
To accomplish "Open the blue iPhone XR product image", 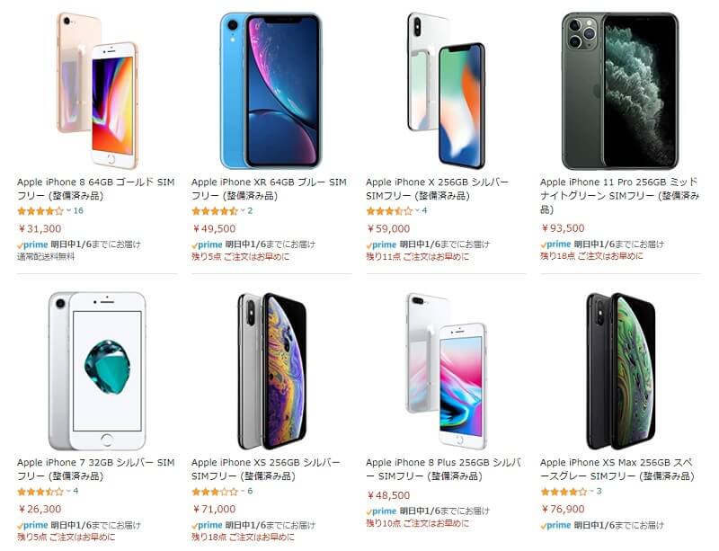I will point(271,91).
